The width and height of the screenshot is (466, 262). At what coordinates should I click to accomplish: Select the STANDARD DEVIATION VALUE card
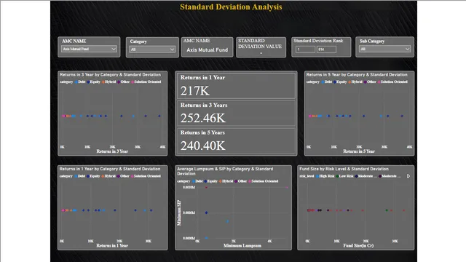(x=261, y=47)
